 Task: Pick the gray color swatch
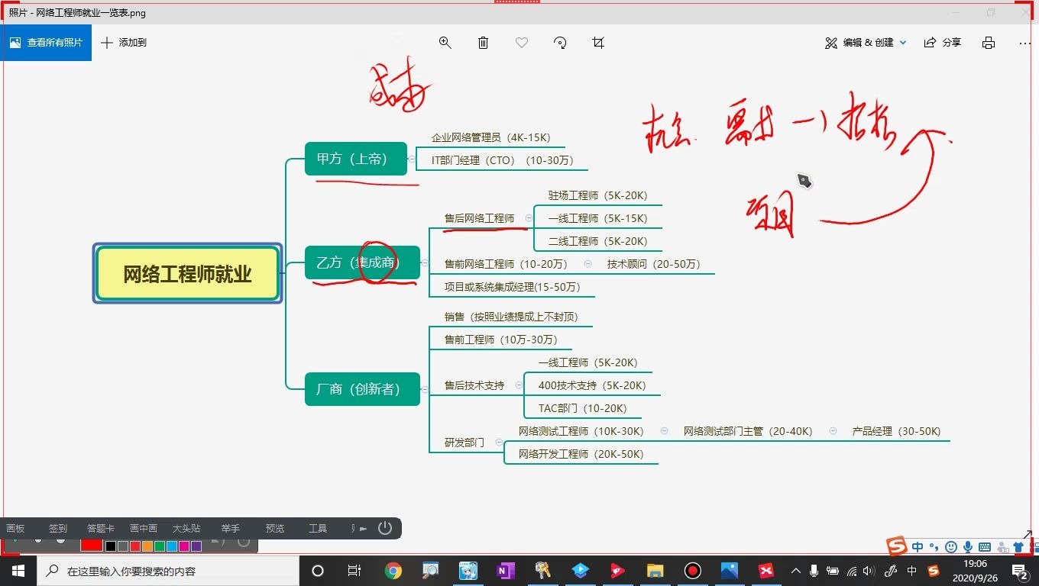pos(123,546)
